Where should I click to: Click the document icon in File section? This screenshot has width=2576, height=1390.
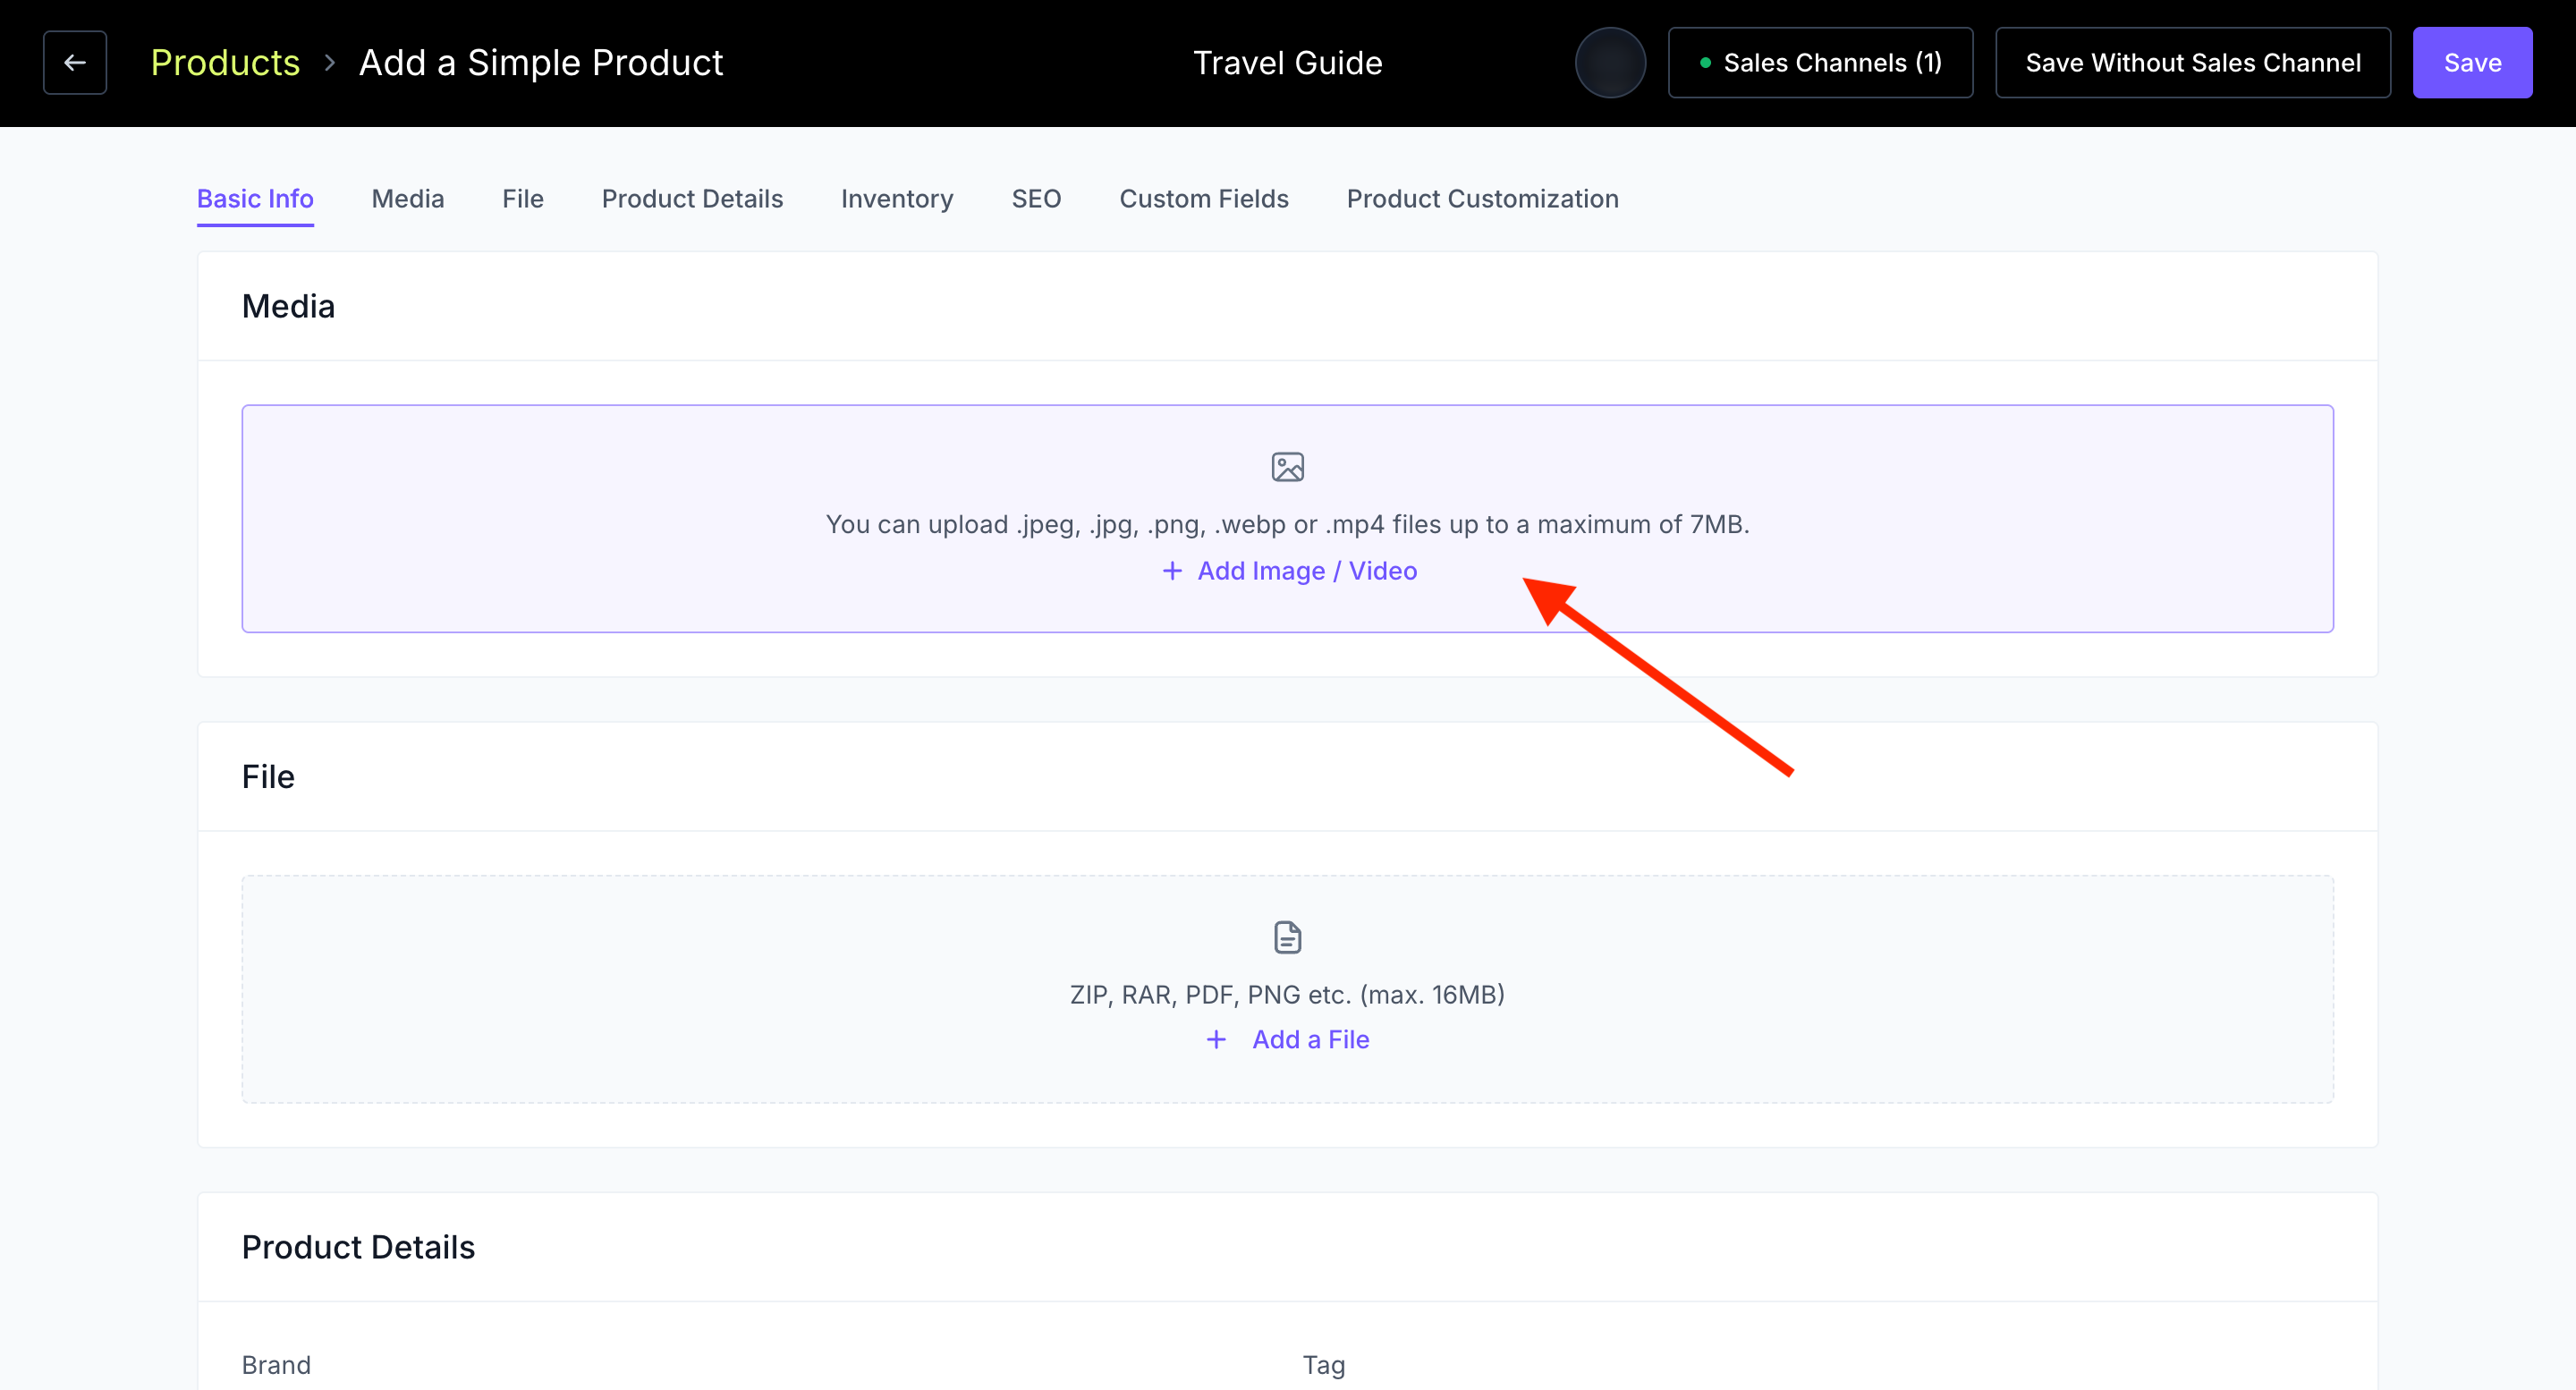coord(1288,937)
